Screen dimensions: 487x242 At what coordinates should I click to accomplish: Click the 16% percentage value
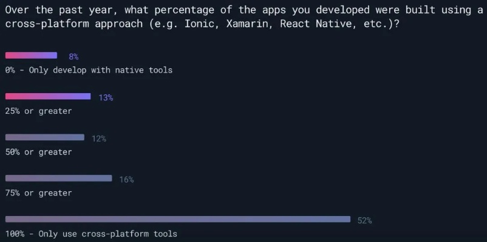tap(126, 180)
